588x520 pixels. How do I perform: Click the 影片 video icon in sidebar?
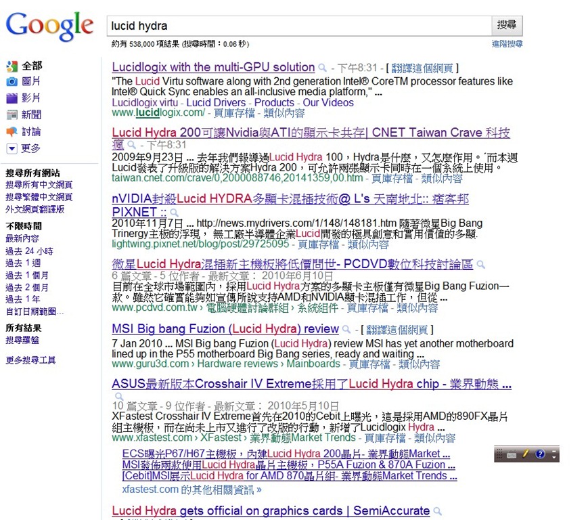pos(12,98)
